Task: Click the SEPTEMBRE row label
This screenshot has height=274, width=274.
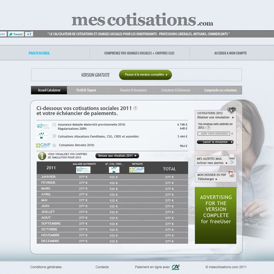Action: pyautogui.click(x=51, y=224)
